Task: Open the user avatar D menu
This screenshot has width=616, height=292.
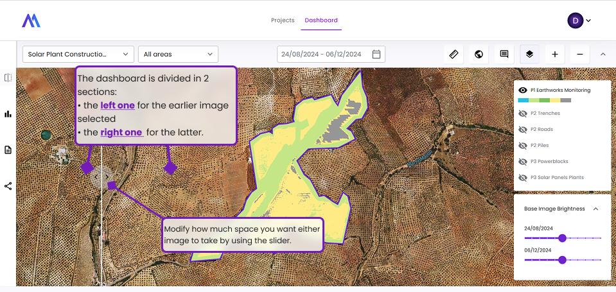Action: (575, 21)
